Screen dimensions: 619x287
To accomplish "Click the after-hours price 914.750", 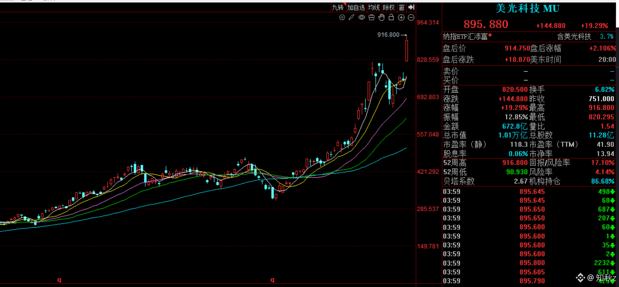I will point(517,49).
